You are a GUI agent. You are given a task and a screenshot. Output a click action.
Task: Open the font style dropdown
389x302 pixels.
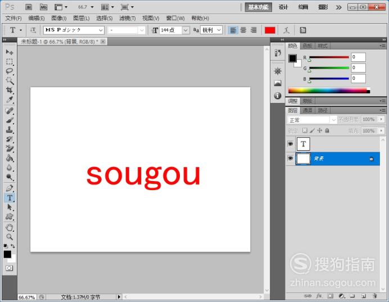[142, 30]
